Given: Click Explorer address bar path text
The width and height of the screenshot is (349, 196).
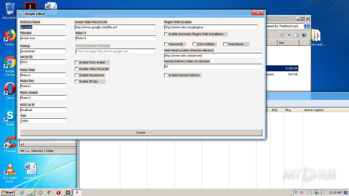Looking at the screenshot, I should pos(282,26).
